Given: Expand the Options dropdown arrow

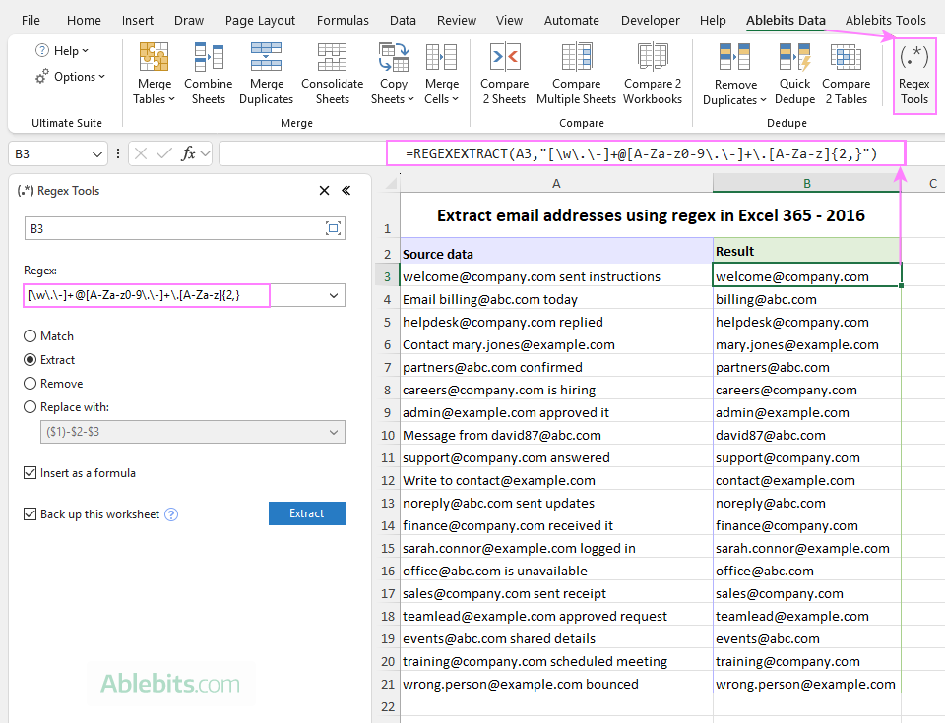Looking at the screenshot, I should click(101, 77).
